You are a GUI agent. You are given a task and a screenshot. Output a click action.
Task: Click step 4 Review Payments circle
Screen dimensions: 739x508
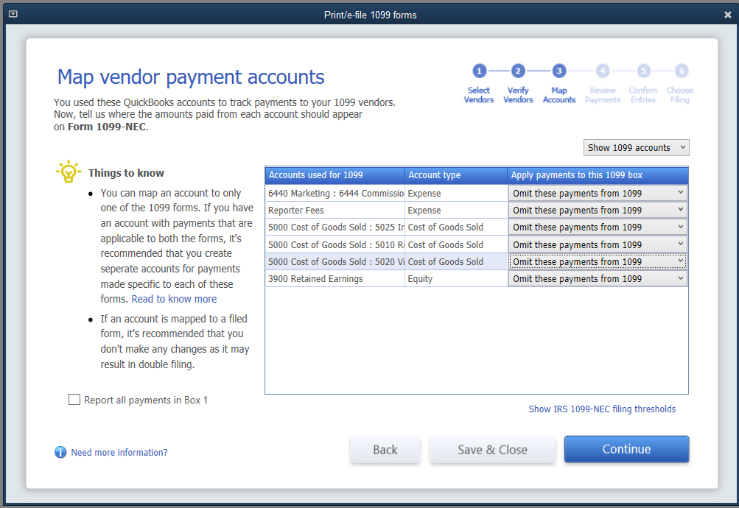coord(602,71)
